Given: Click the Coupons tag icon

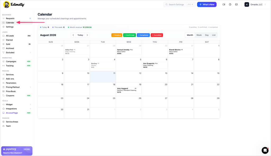Looking at the screenshot, I should (3, 95).
